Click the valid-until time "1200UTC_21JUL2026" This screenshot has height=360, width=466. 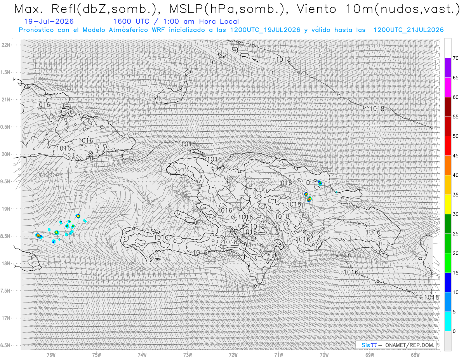pyautogui.click(x=409, y=30)
